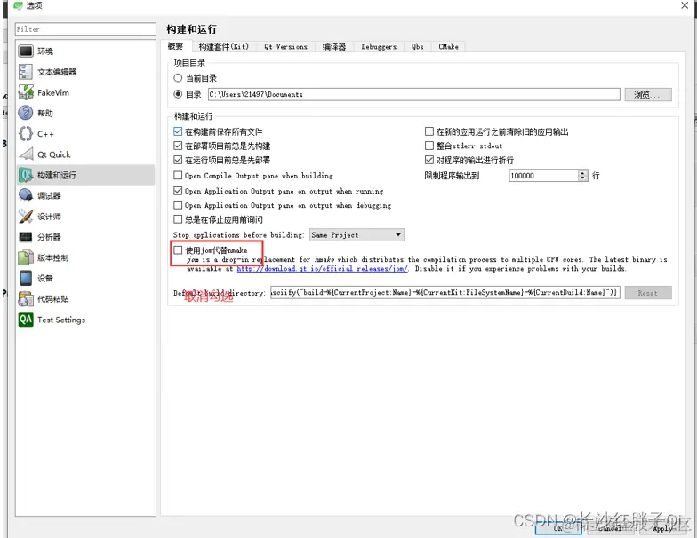Click the Cancel button
The height and width of the screenshot is (538, 697).
coord(610,527)
